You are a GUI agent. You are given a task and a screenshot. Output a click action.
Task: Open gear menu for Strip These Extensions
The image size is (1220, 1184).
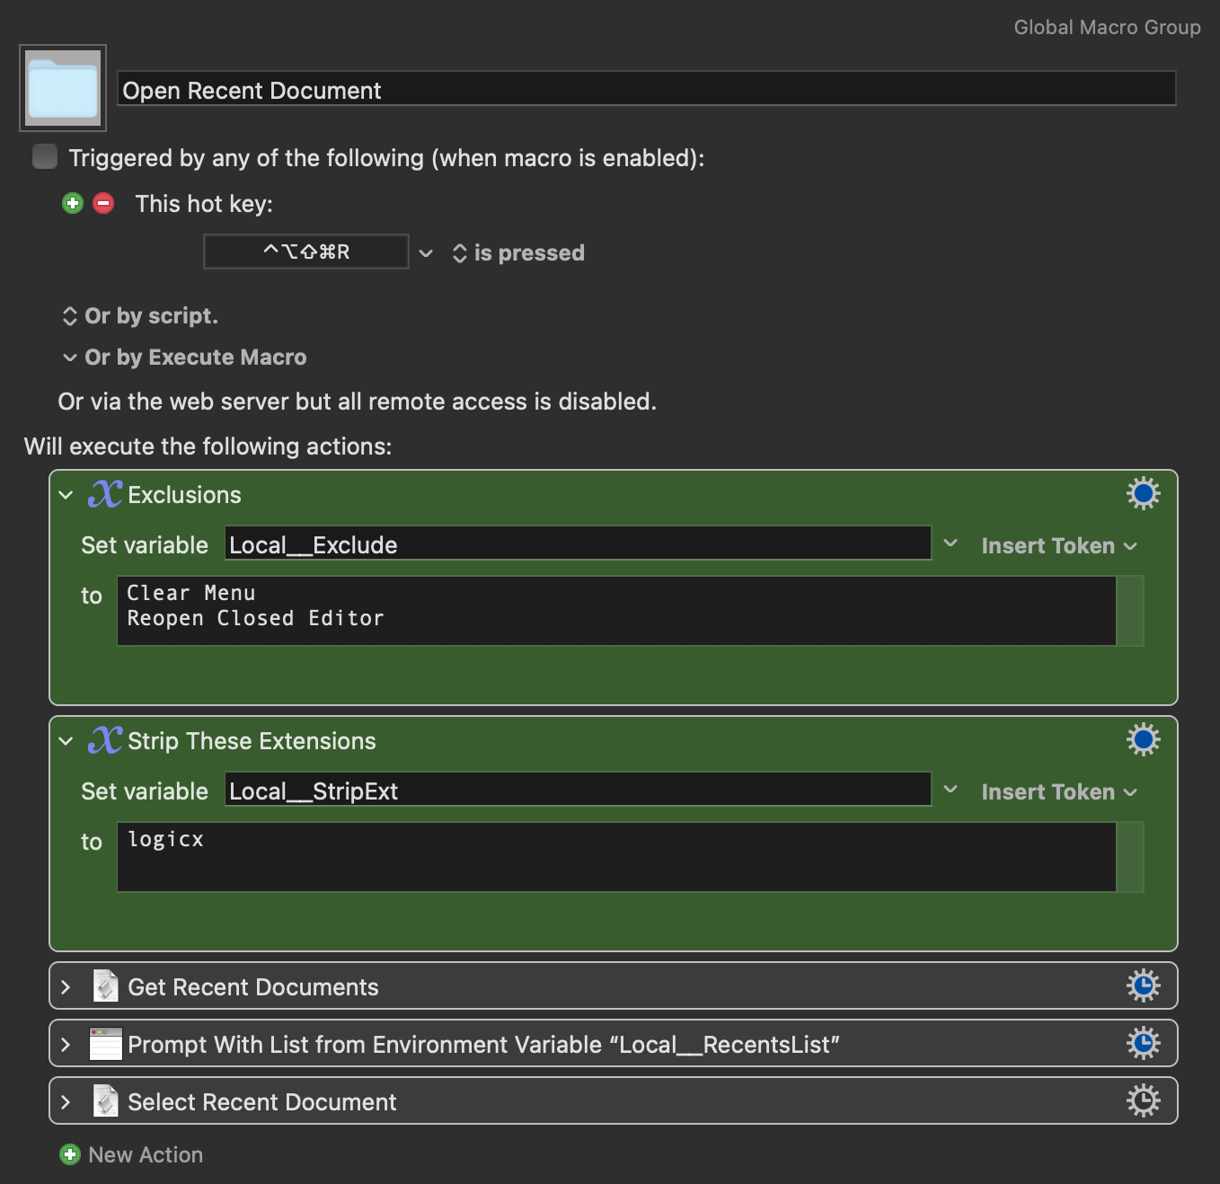click(x=1143, y=740)
